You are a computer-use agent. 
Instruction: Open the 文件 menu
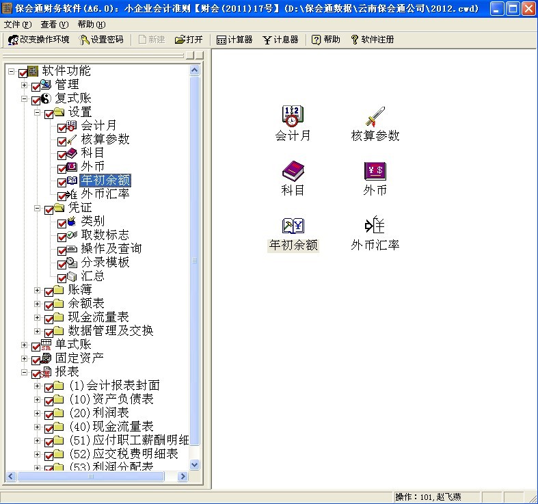[17, 24]
